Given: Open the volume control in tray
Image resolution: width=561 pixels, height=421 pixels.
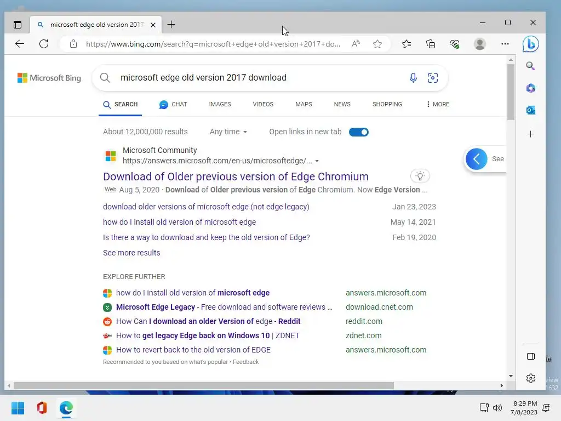Looking at the screenshot, I should coord(497,408).
